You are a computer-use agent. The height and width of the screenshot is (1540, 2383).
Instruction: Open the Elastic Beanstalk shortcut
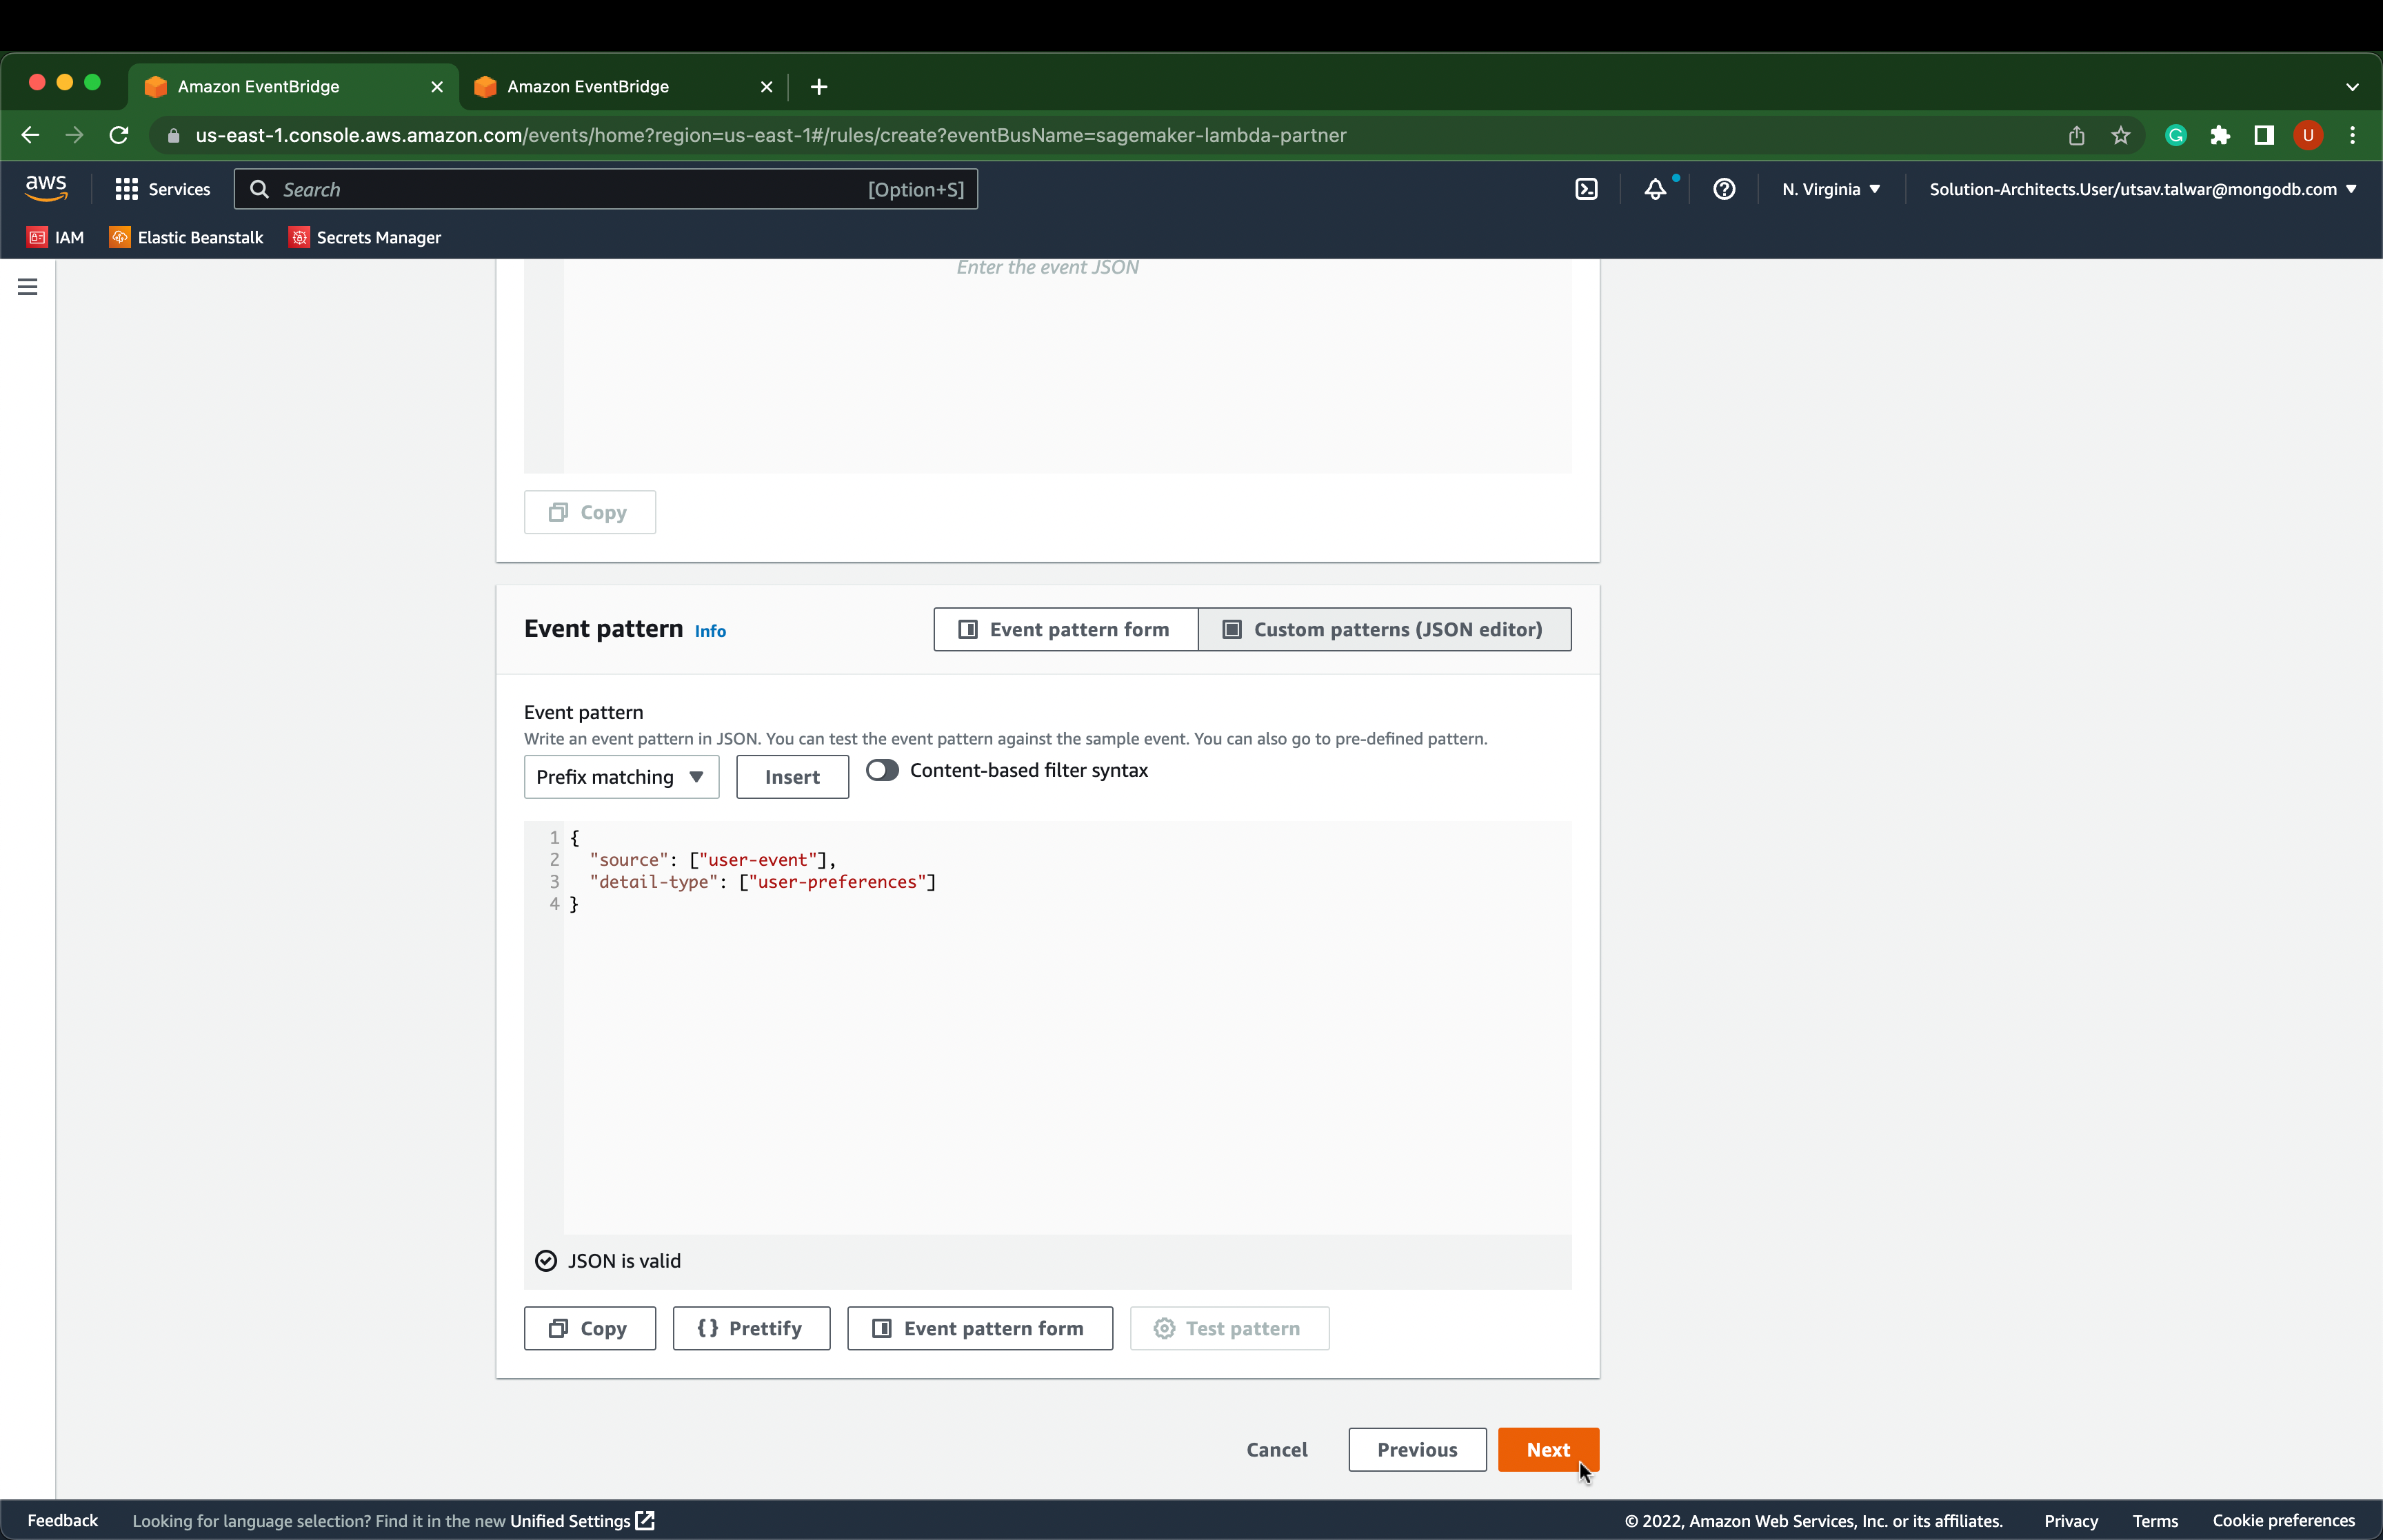tap(186, 237)
